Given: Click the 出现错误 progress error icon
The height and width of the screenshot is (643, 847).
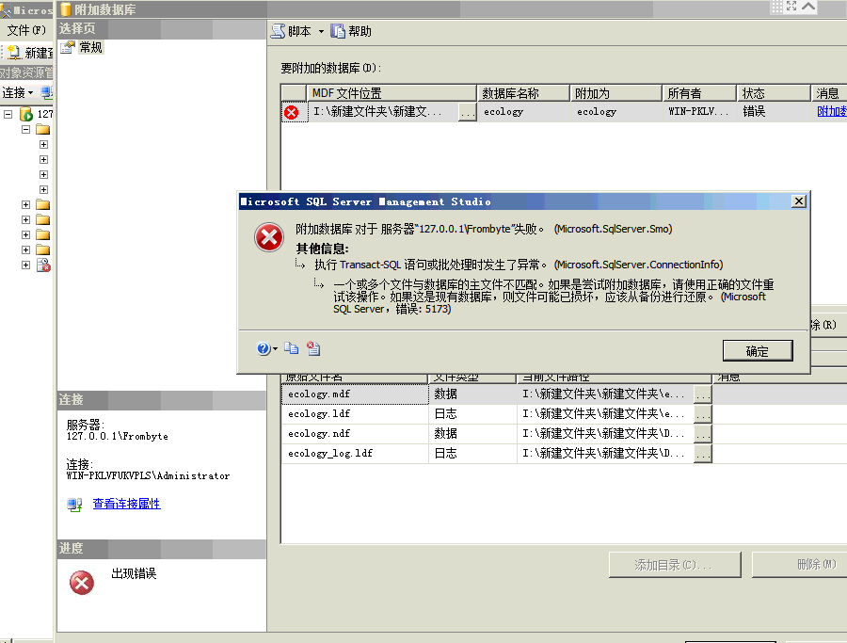Looking at the screenshot, I should (82, 583).
